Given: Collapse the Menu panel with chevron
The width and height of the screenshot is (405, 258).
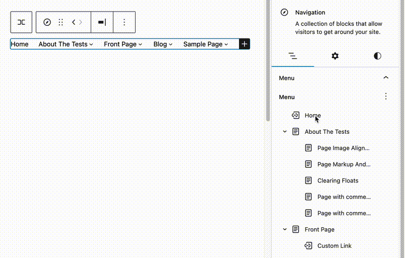Looking at the screenshot, I should click(x=386, y=78).
